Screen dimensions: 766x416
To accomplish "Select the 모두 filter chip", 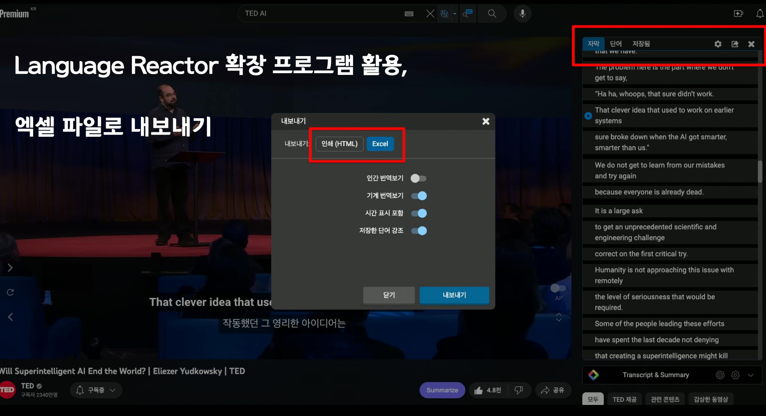I will tap(593, 399).
